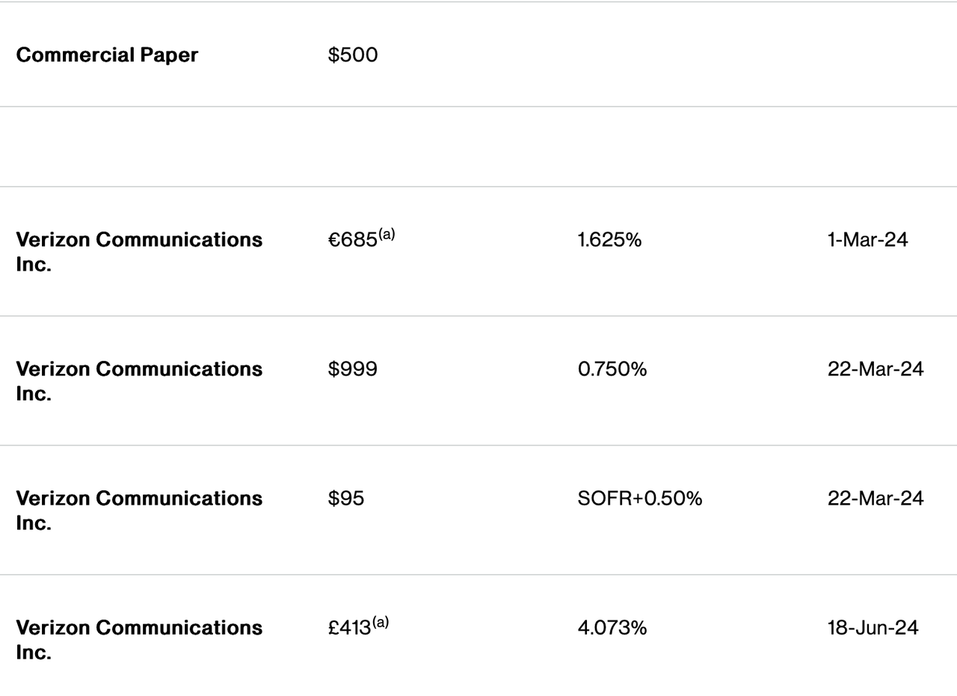Image resolution: width=957 pixels, height=696 pixels.
Task: Select the £413 principal amount
Action: pyautogui.click(x=350, y=628)
